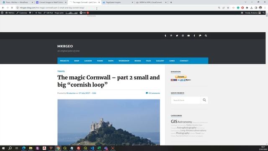Click the MKRGEO site title
The image size is (268, 151).
click(x=65, y=46)
